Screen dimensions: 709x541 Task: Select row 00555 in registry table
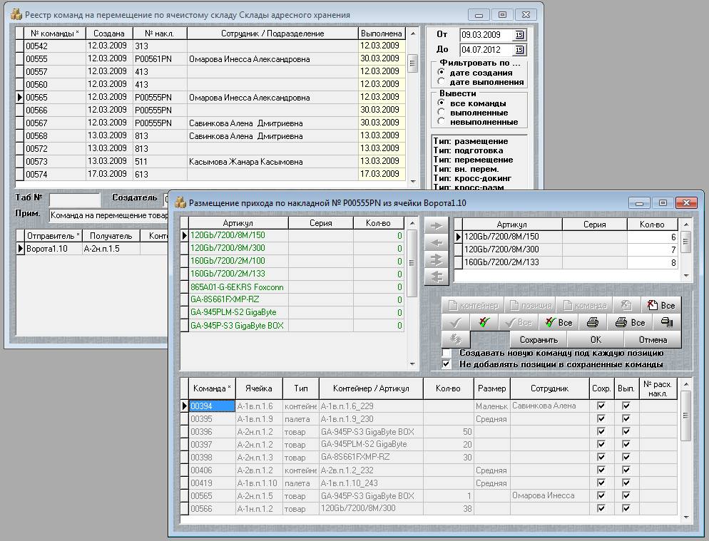(210, 58)
